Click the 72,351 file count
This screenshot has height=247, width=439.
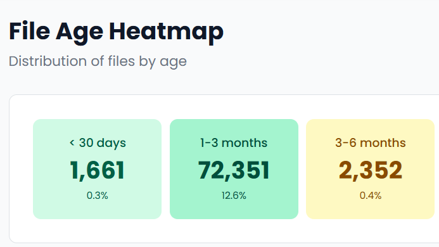click(x=234, y=170)
